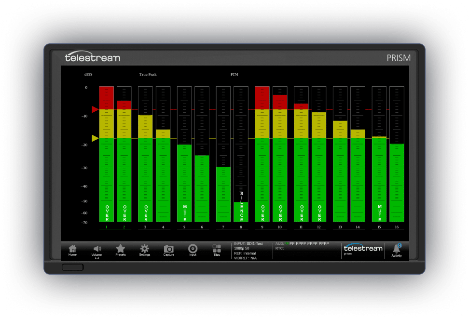Viewport: 469px width, 318px height.
Task: Open the Tiles layout menu
Action: point(217,250)
